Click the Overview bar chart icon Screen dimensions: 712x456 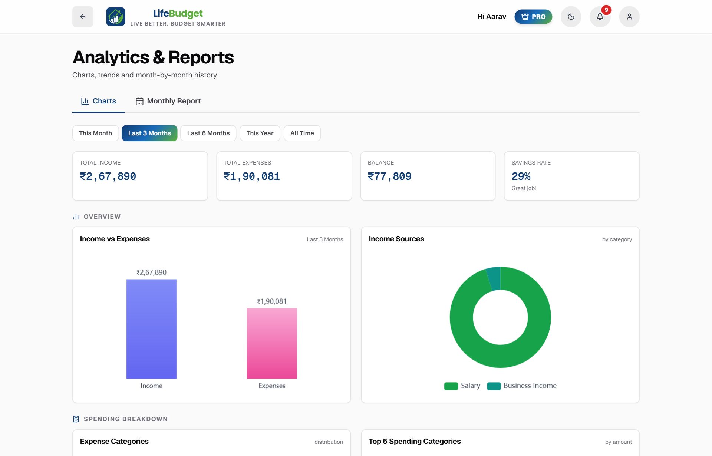tap(76, 217)
